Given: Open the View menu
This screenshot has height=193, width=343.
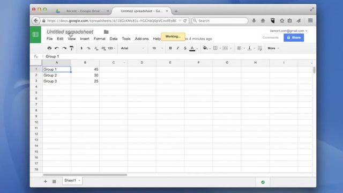Looking at the screenshot, I should pyautogui.click(x=71, y=39).
